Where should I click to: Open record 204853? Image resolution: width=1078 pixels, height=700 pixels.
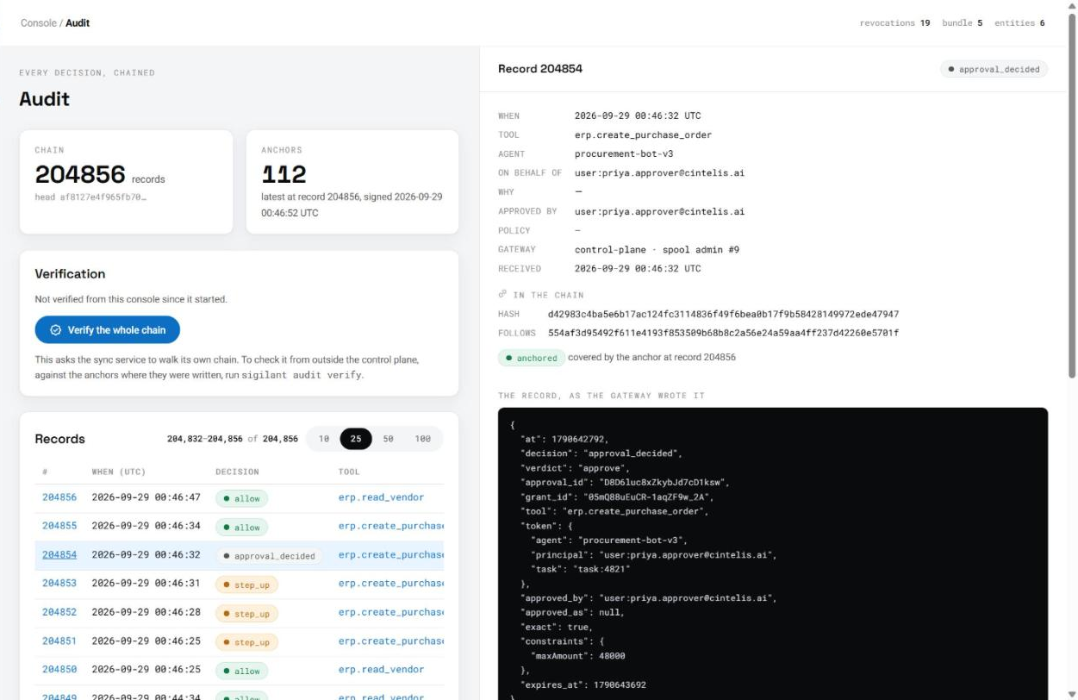tap(59, 583)
